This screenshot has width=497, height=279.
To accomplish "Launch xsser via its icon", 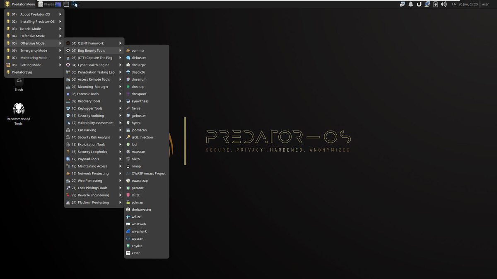I will 128,253.
